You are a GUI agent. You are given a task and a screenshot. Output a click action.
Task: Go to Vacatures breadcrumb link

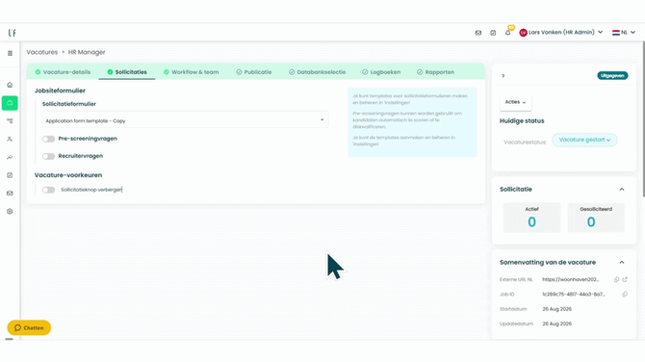(x=42, y=52)
